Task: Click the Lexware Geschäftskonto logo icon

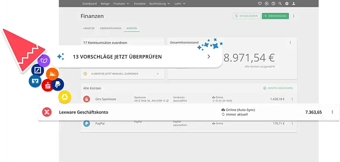Action: pos(47,112)
